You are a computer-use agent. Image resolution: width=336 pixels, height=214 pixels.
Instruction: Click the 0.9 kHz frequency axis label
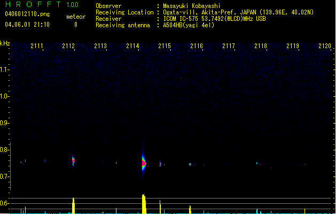(4, 123)
